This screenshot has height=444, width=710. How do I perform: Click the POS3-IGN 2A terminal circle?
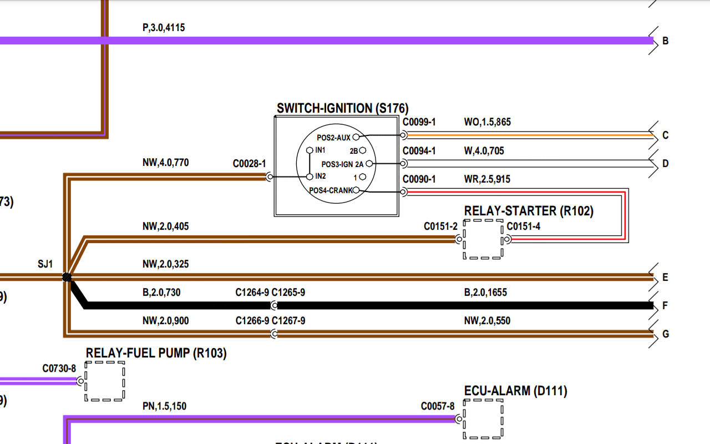pyautogui.click(x=369, y=164)
